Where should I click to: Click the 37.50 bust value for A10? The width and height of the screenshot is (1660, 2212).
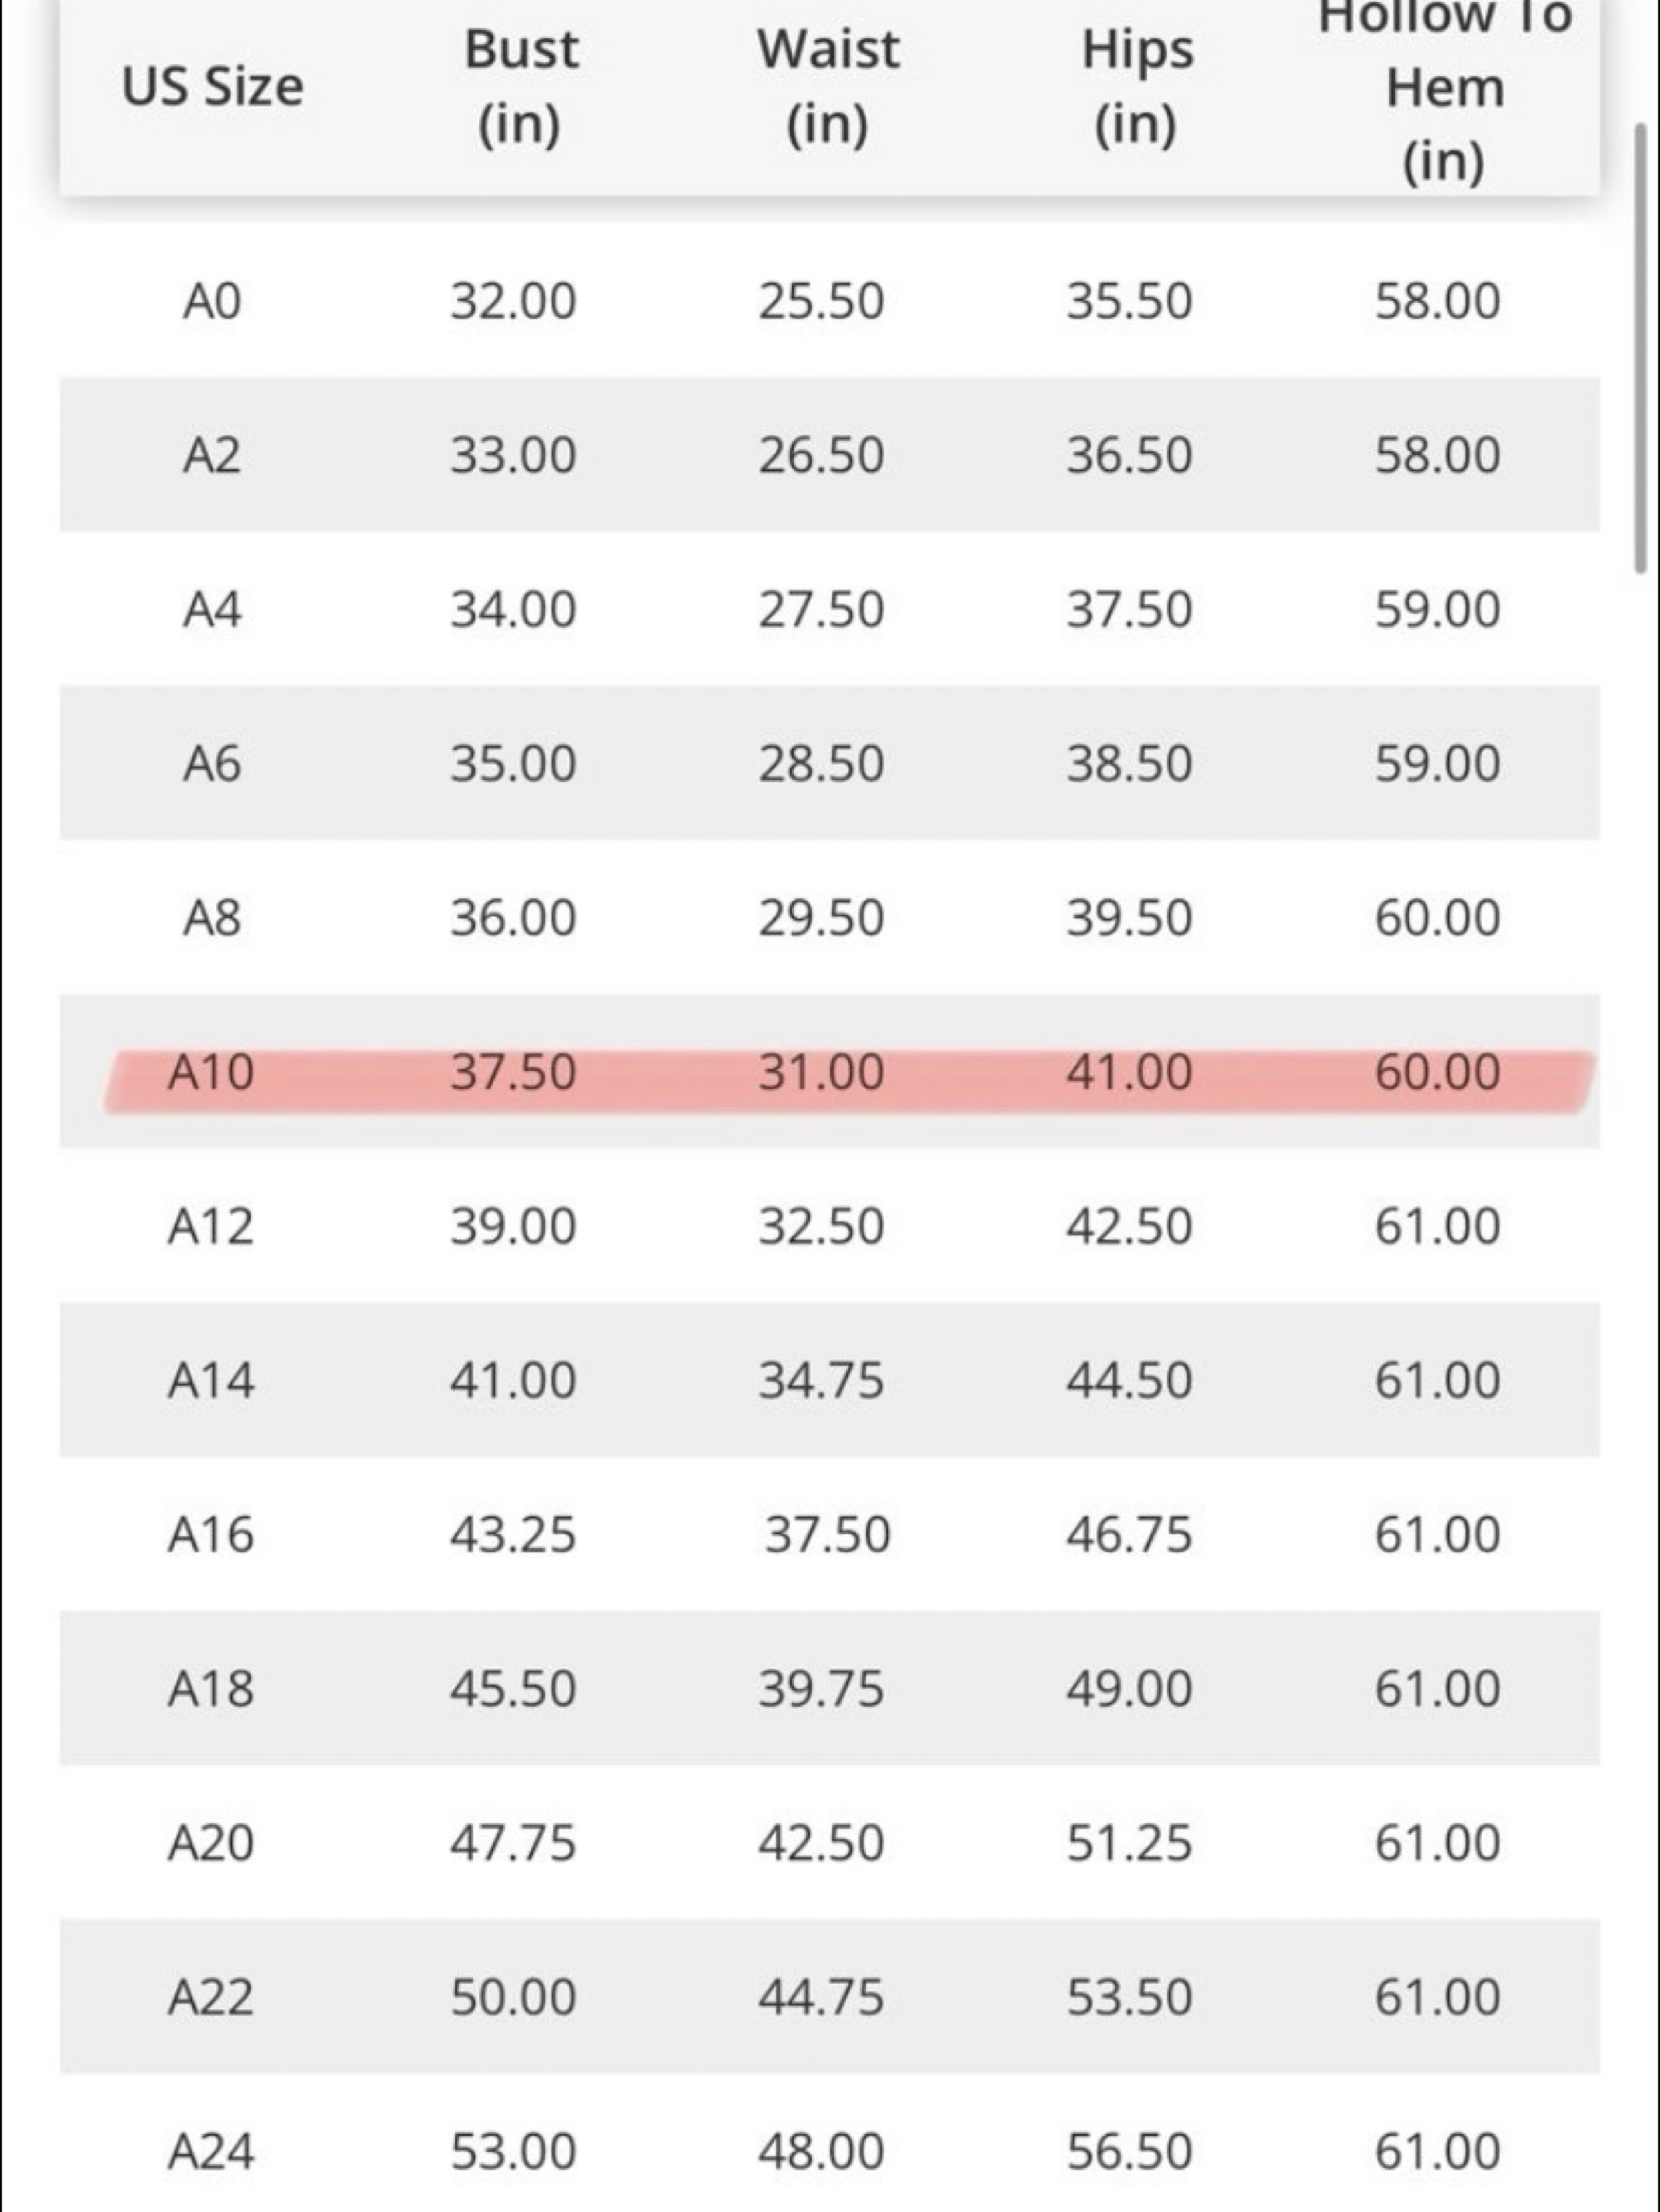coord(513,1072)
